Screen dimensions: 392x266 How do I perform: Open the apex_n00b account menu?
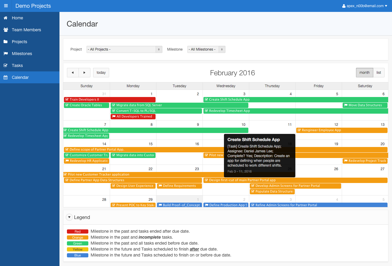coord(364,6)
